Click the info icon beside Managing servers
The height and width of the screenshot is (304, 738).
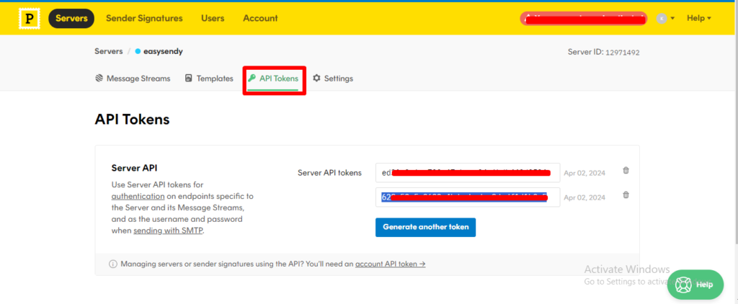click(113, 264)
